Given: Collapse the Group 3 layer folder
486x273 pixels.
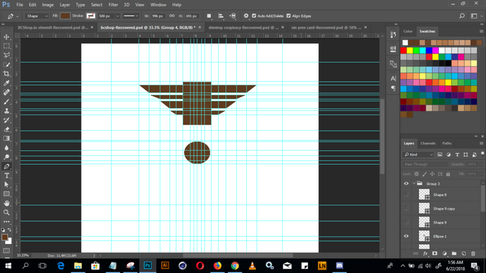Looking at the screenshot, I should point(413,184).
